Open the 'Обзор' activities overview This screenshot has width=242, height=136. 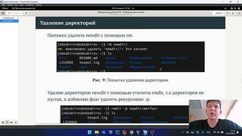pyautogui.click(x=5, y=8)
